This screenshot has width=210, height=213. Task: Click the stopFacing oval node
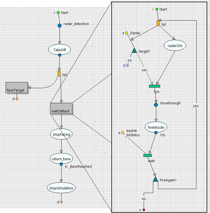[61, 134]
